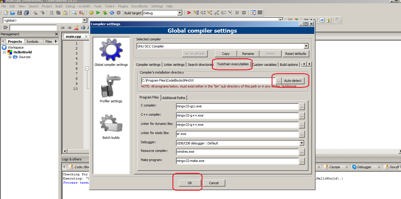
Task: Click the Find magnifier icon in toolbar
Action: pos(74,13)
